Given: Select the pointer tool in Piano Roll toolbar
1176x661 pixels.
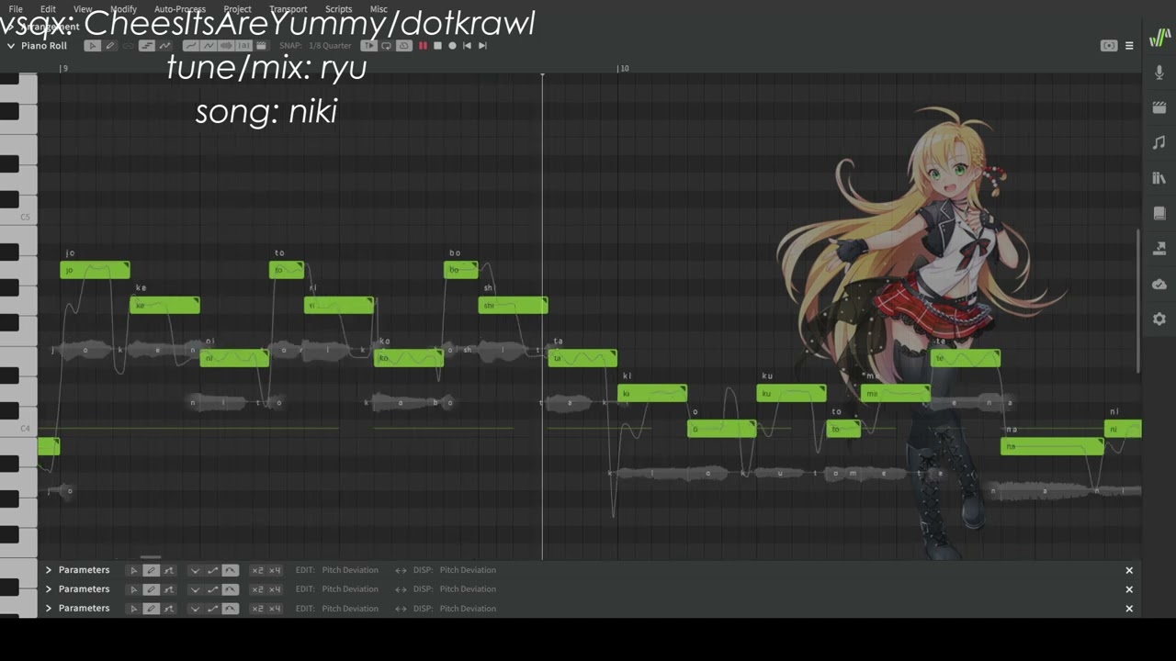Looking at the screenshot, I should pyautogui.click(x=93, y=46).
